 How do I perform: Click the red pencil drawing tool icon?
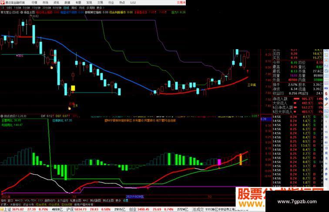pos(326,104)
